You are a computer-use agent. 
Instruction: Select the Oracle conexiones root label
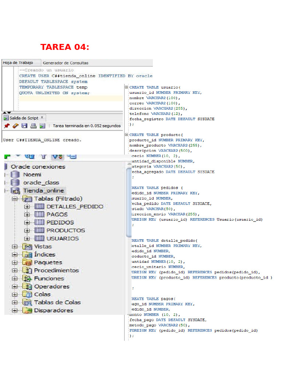38,167
